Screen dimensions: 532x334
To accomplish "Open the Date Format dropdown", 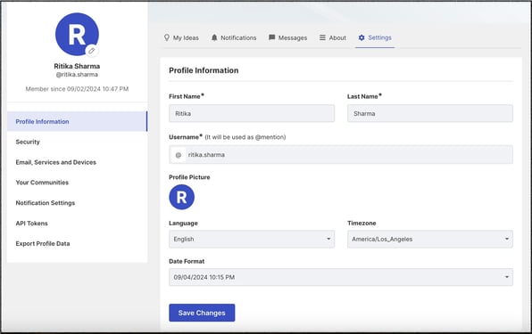I will 341,277.
